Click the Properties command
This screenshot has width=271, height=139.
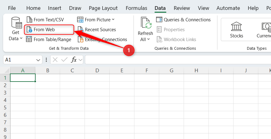(x=171, y=30)
